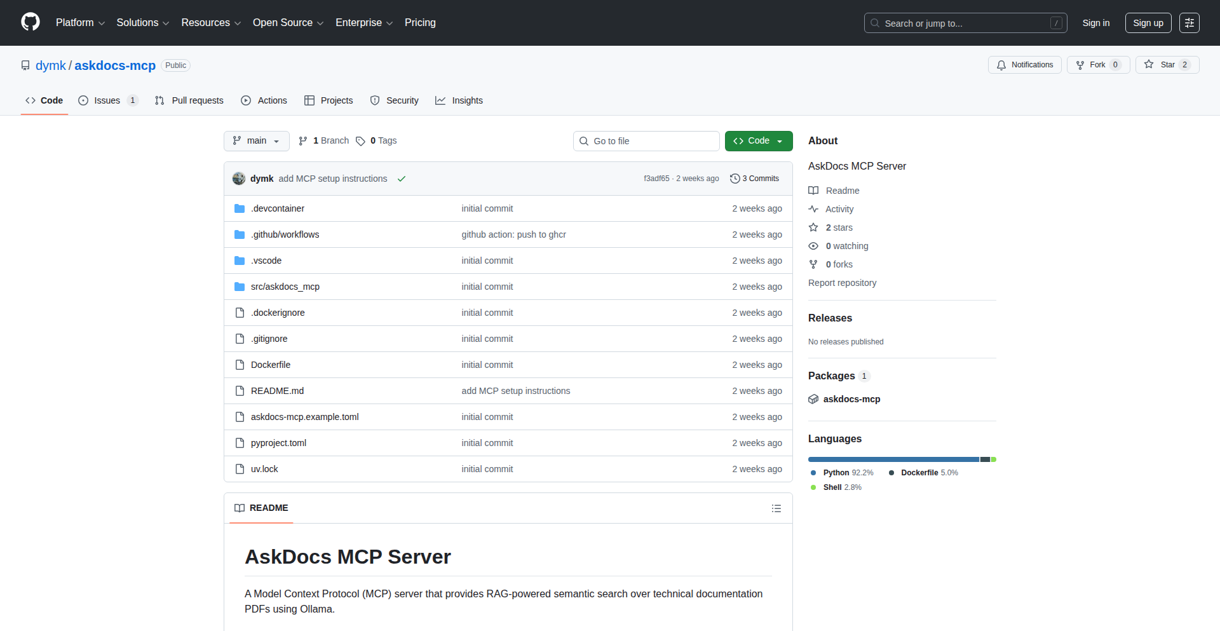Open the askdocs-mcp package
This screenshot has height=631, width=1220.
(x=851, y=399)
